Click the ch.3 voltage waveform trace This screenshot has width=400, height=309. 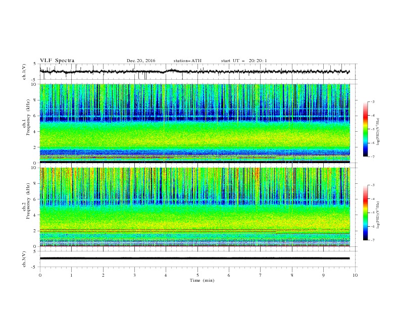point(194,259)
